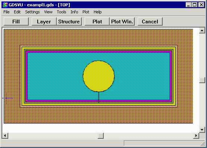Open the Edit menu

tap(17, 12)
